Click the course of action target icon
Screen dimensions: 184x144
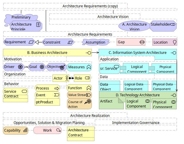point(88,102)
